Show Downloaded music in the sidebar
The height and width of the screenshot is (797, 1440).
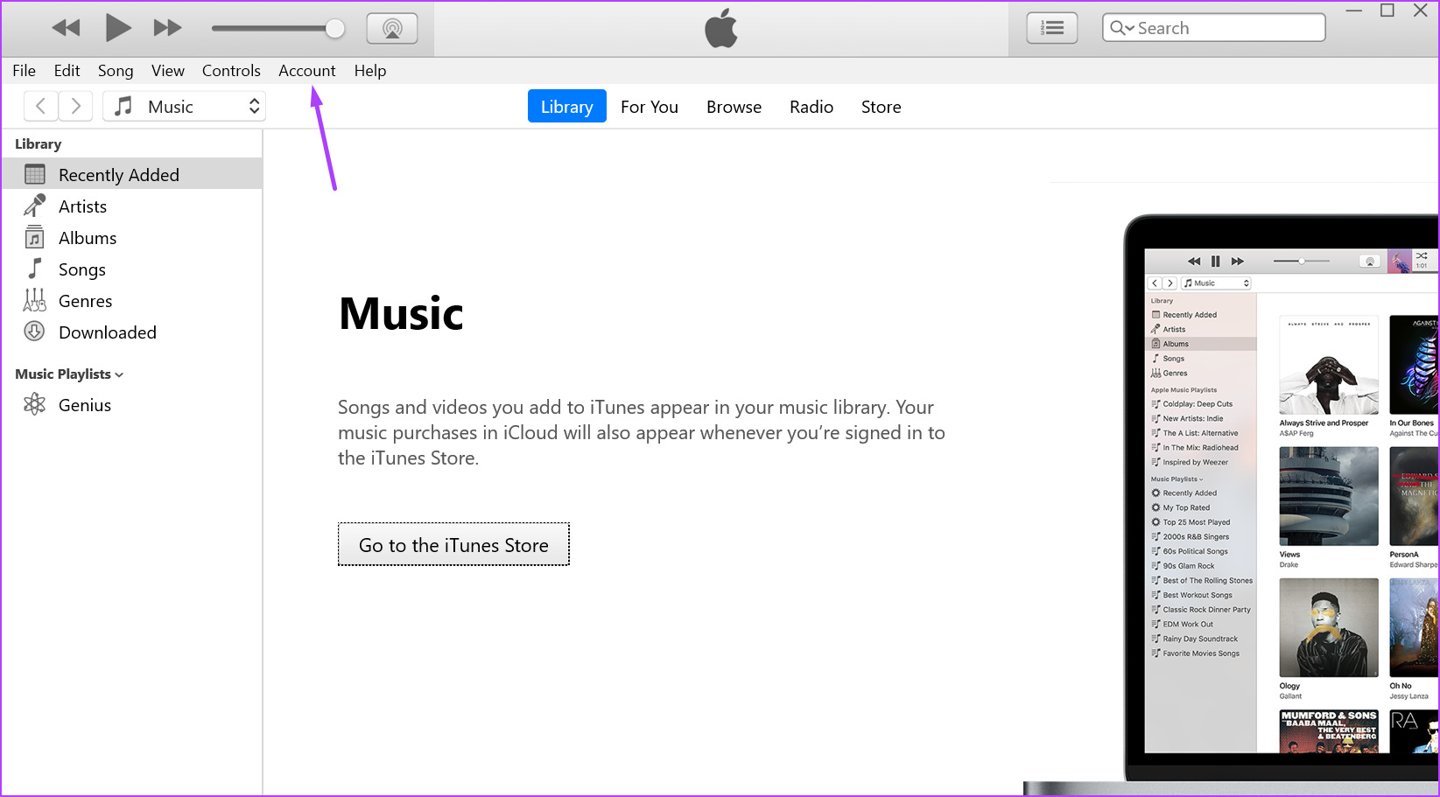(x=107, y=332)
